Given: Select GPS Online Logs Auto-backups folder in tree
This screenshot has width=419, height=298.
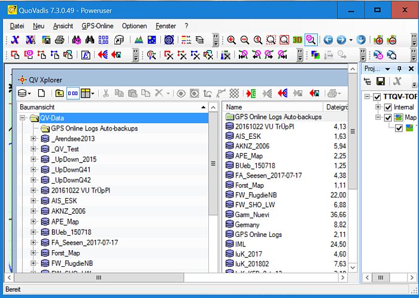Looking at the screenshot, I should [x=95, y=128].
